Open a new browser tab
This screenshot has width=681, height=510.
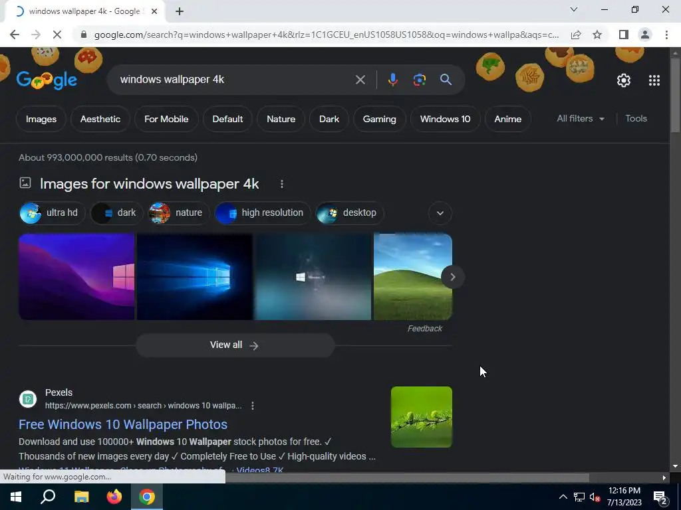[x=180, y=12]
